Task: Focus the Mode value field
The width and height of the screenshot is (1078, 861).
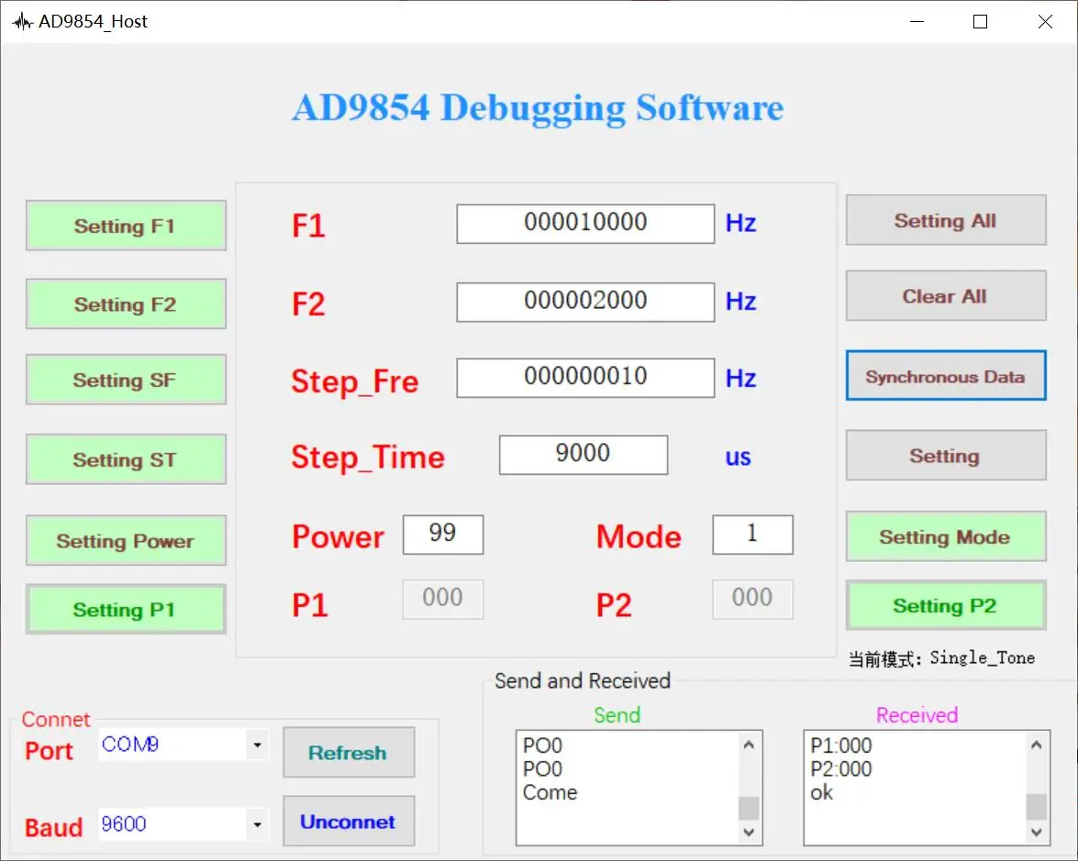Action: 753,534
